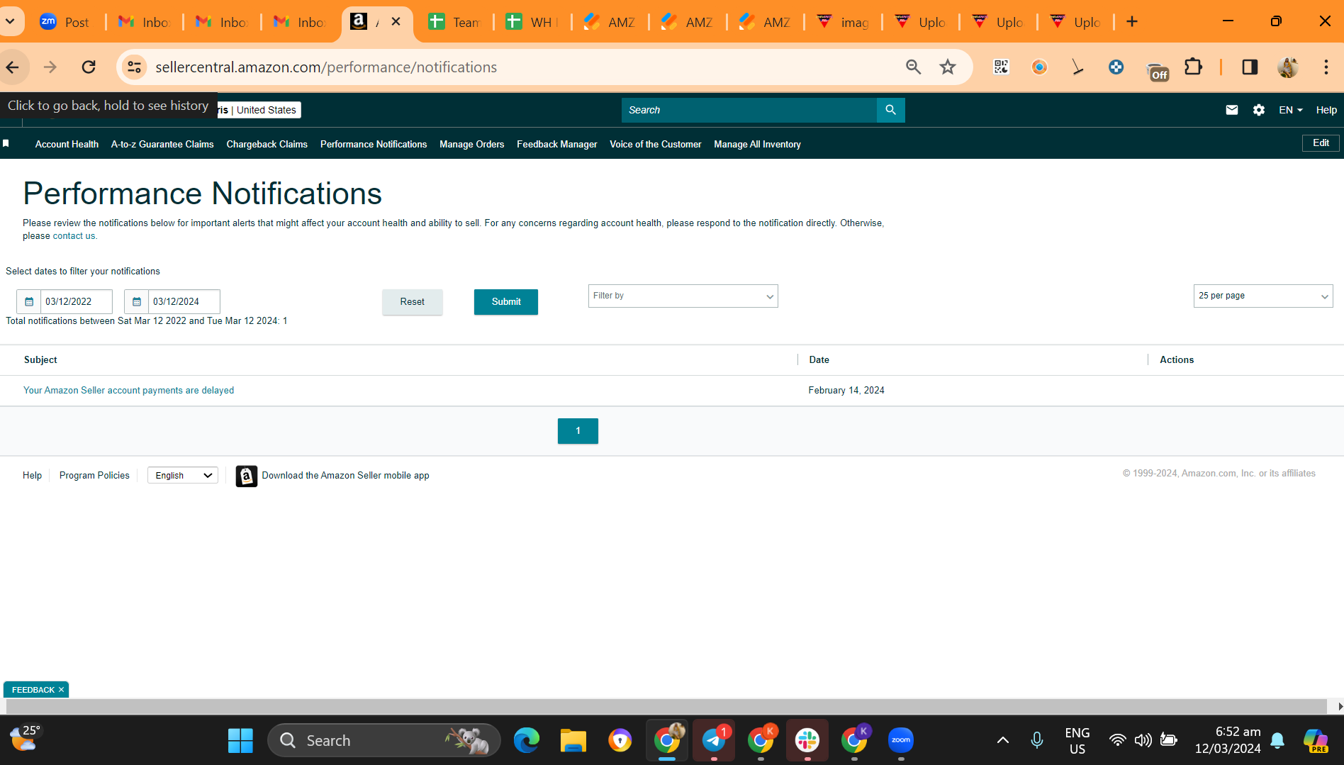Open the Extensions puzzle icon

tap(1194, 67)
